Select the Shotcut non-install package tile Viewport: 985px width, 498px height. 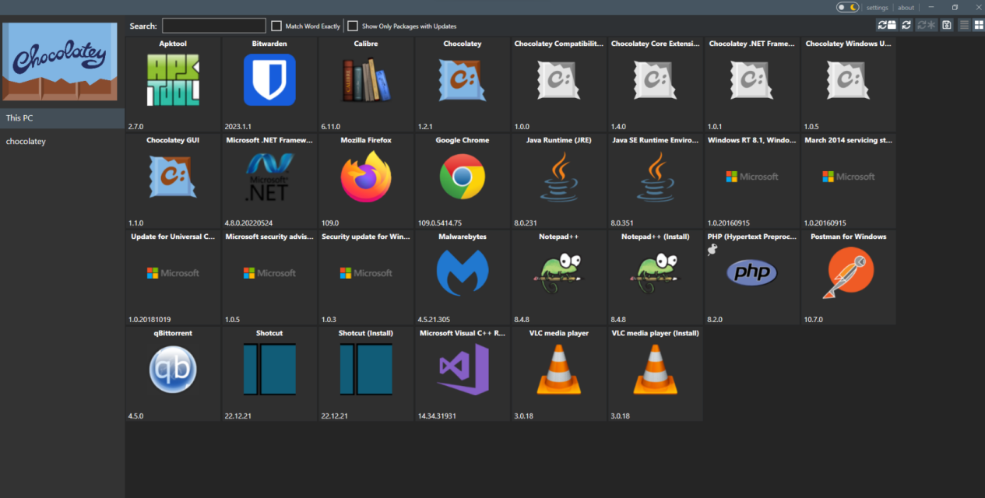pos(269,373)
